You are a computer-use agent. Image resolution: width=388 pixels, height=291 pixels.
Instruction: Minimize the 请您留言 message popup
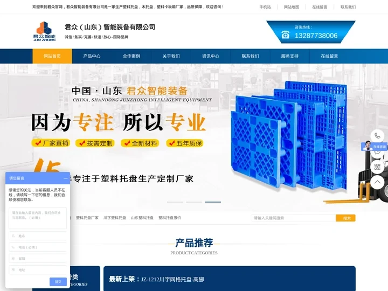pos(65,178)
